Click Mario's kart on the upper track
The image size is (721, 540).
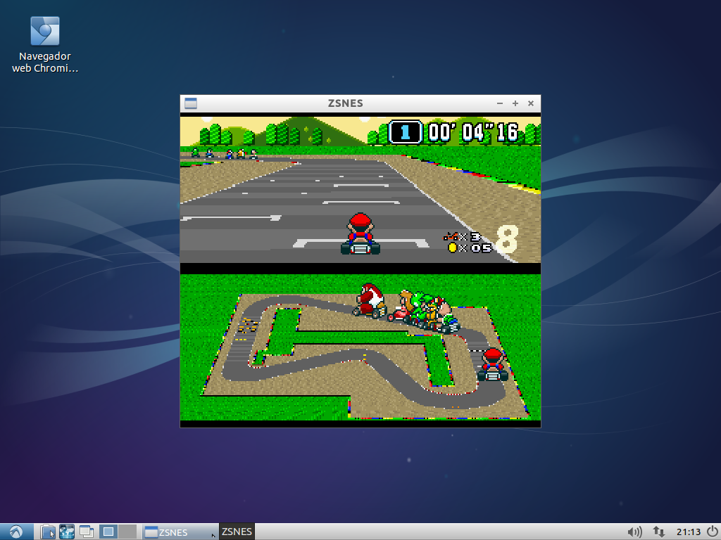360,234
